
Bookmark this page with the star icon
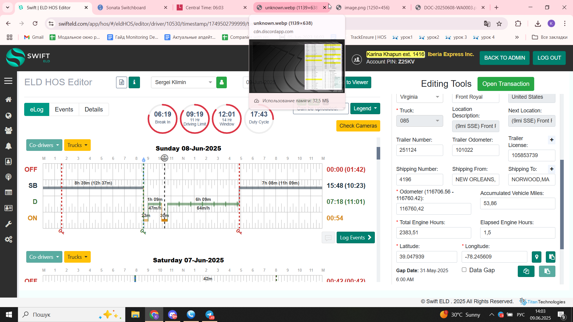pos(499,24)
